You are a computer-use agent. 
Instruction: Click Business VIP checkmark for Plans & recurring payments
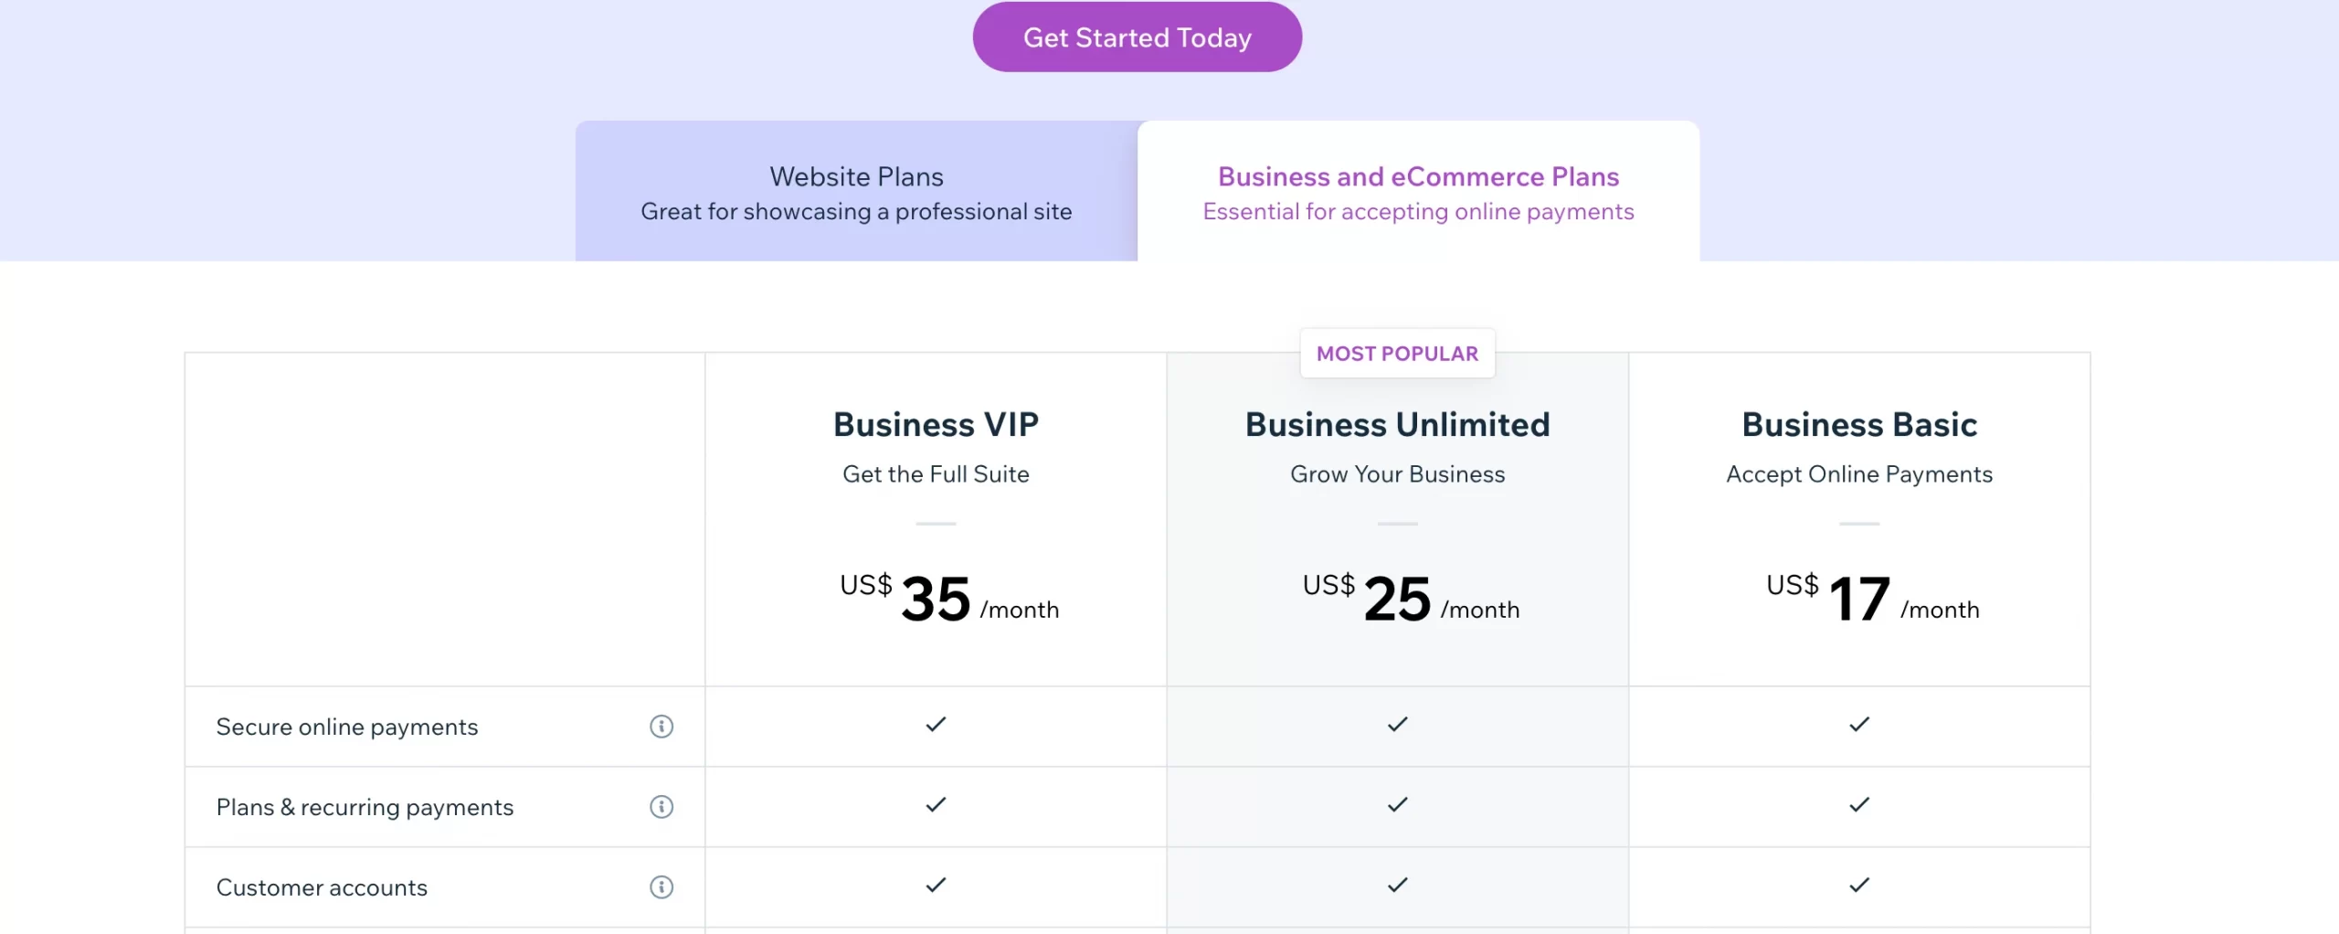936,805
